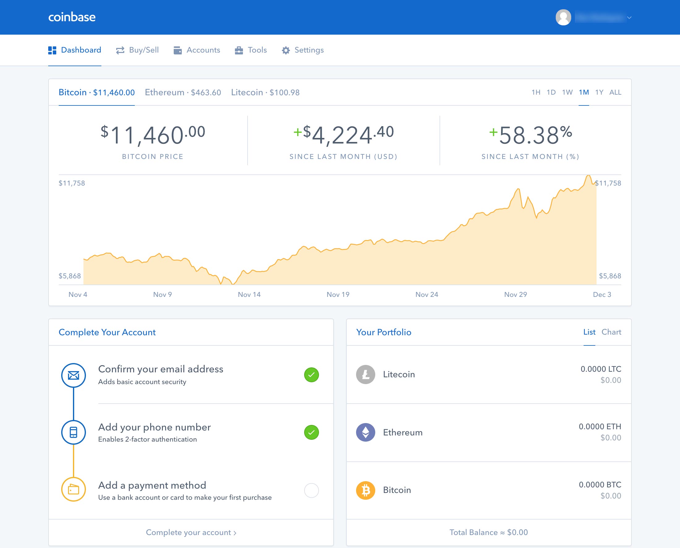Set chart range to 1Y
This screenshot has width=680, height=548.
click(x=599, y=92)
